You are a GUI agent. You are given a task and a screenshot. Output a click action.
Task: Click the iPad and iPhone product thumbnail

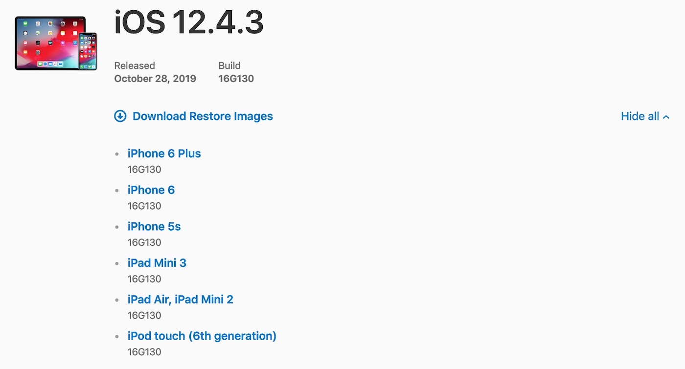(x=56, y=43)
